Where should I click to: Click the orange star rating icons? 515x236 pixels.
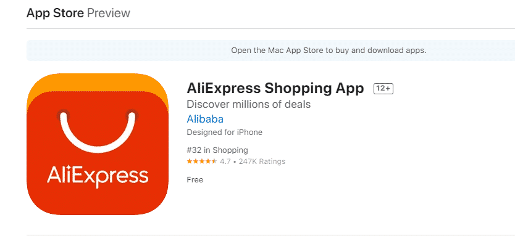point(202,161)
